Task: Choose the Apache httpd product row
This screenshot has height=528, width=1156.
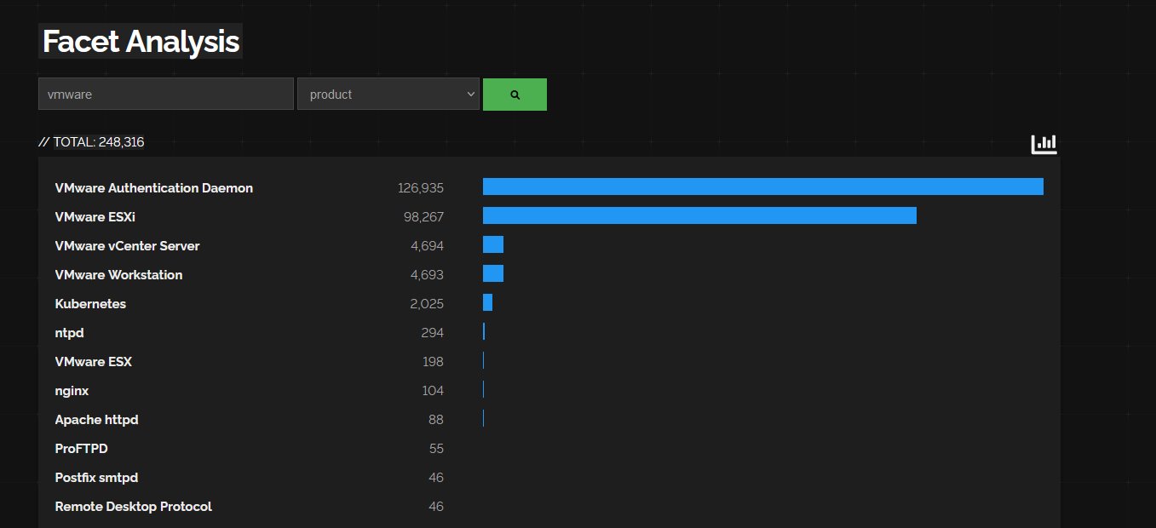Action: click(x=97, y=420)
